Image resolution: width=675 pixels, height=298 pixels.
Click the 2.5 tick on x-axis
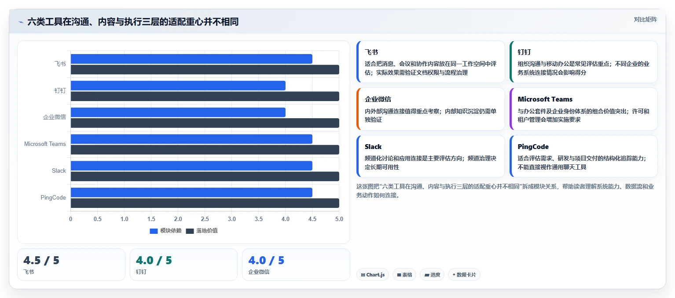[x=205, y=219]
